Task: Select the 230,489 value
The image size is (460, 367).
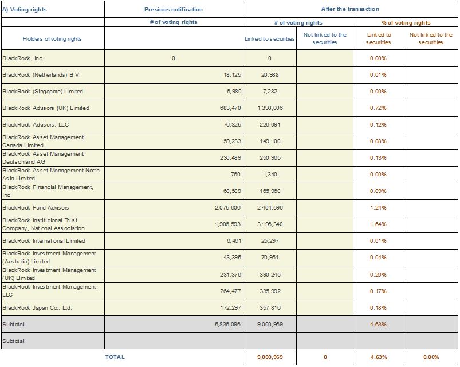Action: [x=231, y=157]
